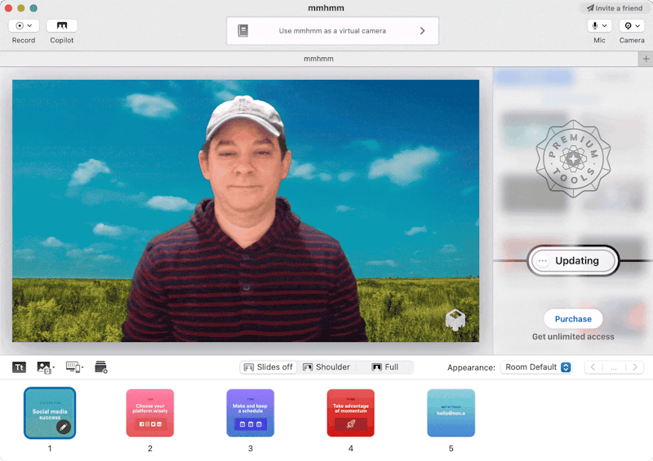Screen dimensions: 653x461
Task: Select slide 3 Make and keep a schedule
Action: tap(251, 413)
